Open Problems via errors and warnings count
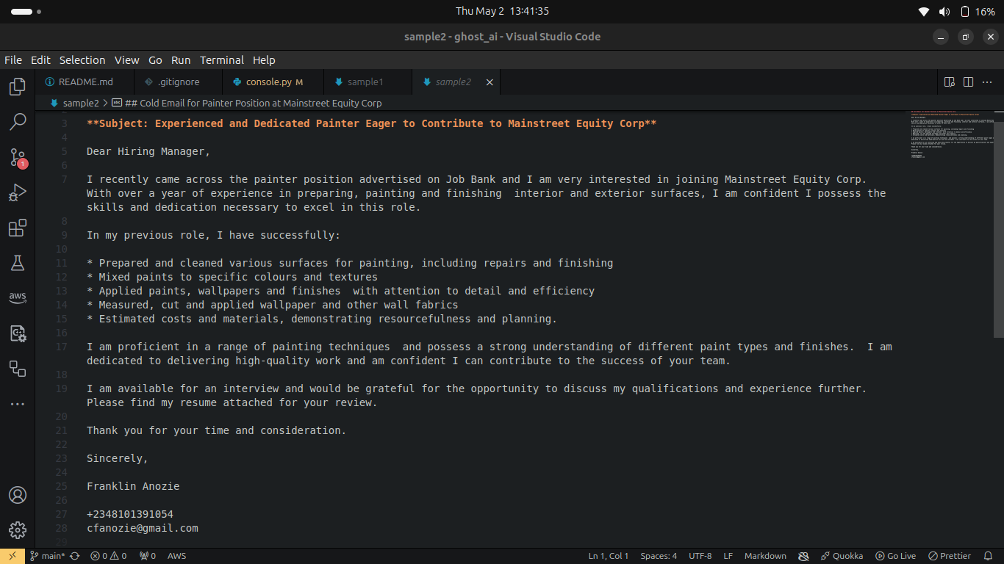1004x564 pixels. point(109,556)
